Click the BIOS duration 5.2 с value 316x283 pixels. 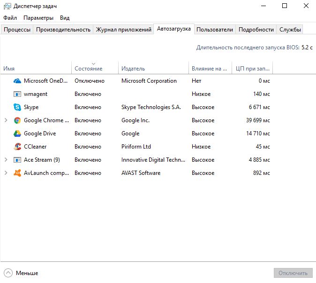coord(307,47)
